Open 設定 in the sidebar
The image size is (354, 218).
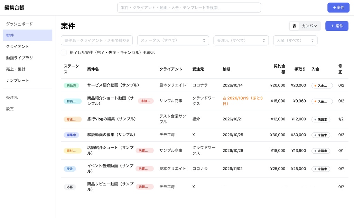28,109
